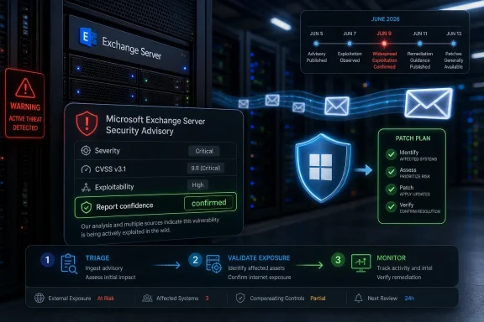The height and width of the screenshot is (322, 484).
Task: Click the Report confidence shield icon
Action: click(86, 207)
